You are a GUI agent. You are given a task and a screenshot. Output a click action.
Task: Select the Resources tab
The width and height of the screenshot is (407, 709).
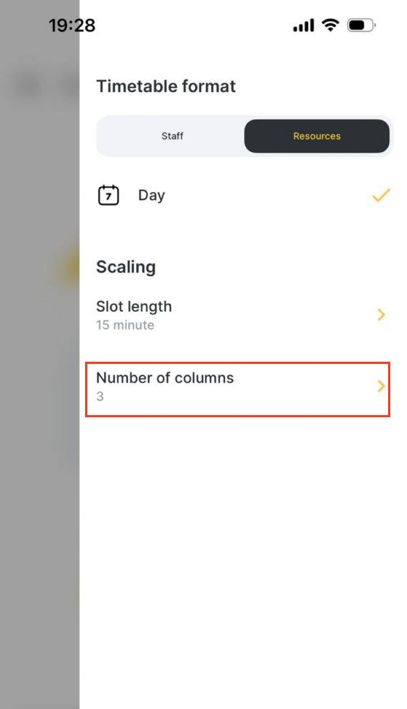click(317, 136)
